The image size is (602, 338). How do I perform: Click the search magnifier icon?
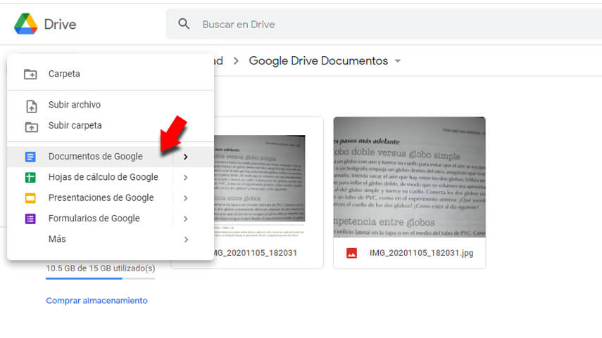pos(184,24)
